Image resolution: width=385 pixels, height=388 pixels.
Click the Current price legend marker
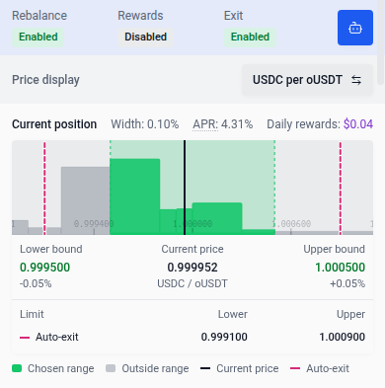205,368
